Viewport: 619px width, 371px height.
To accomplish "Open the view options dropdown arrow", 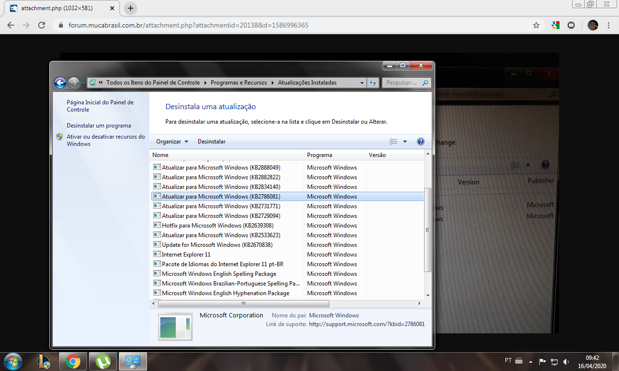I will pos(405,142).
